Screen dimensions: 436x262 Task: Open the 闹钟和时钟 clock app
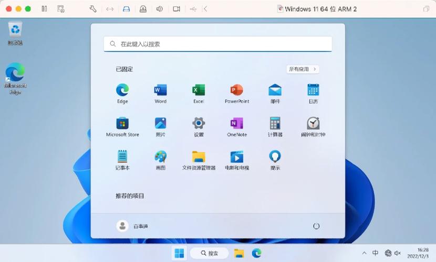(313, 127)
